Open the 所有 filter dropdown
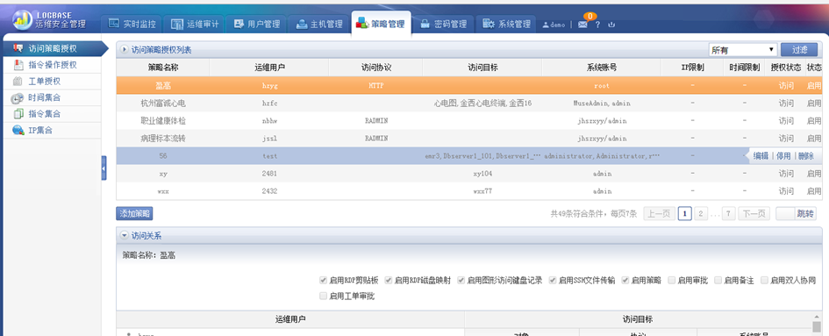 pos(743,50)
